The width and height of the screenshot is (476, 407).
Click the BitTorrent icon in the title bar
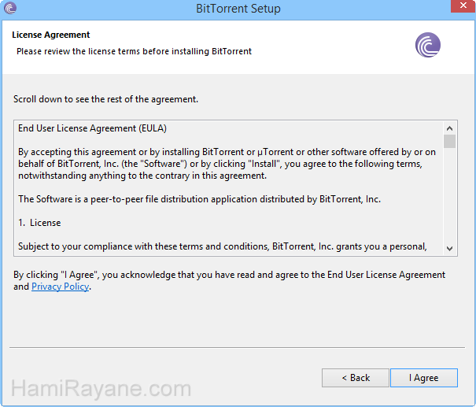tap(10, 8)
